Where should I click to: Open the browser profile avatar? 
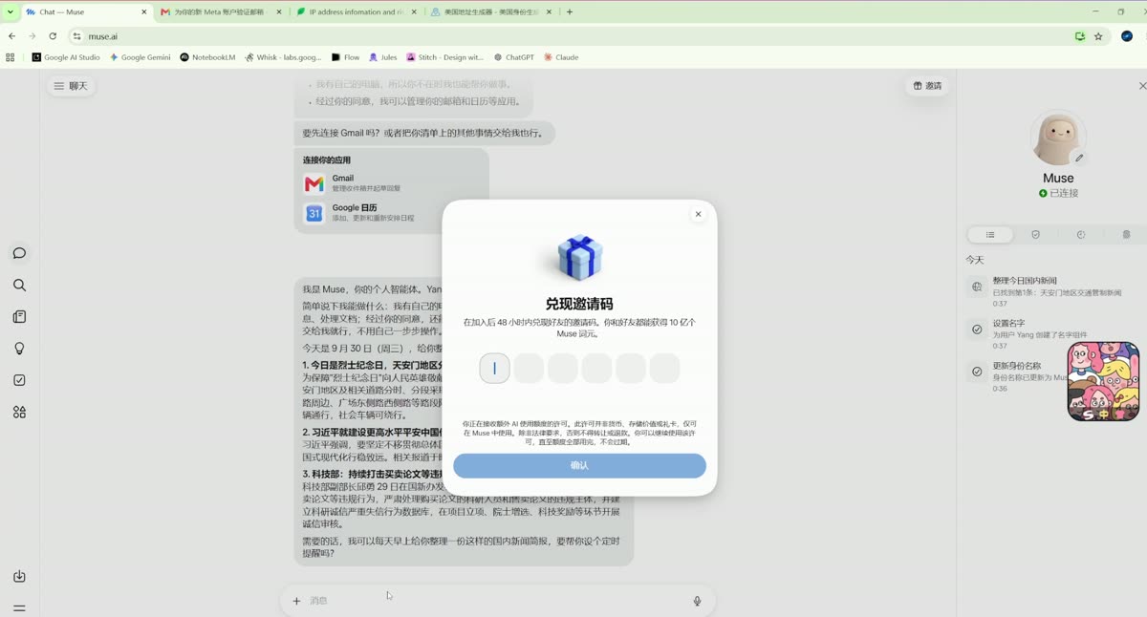1127,36
